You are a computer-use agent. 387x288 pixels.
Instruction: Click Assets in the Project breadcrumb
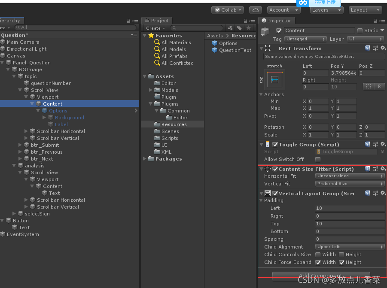point(215,36)
